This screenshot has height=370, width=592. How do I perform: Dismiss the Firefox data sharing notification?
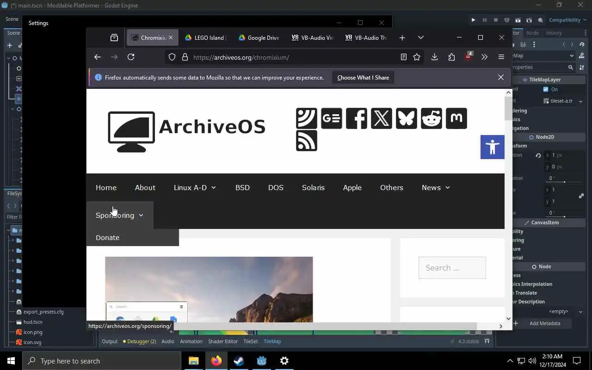coord(500,77)
